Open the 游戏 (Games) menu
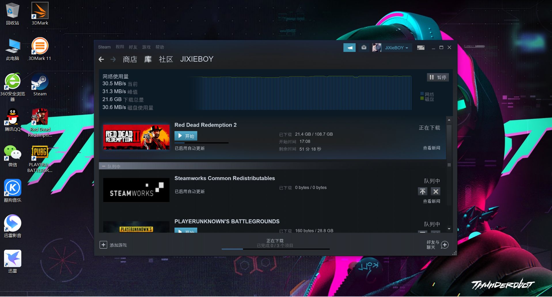The width and height of the screenshot is (552, 297). [146, 47]
